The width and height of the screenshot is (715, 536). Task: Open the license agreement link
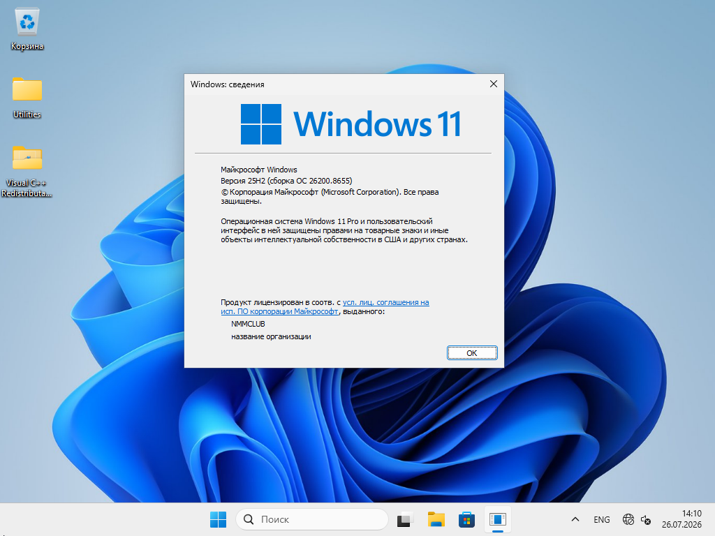tap(325, 307)
